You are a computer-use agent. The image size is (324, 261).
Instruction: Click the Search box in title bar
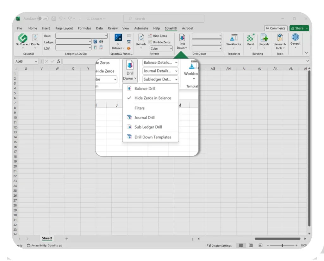pos(164,19)
